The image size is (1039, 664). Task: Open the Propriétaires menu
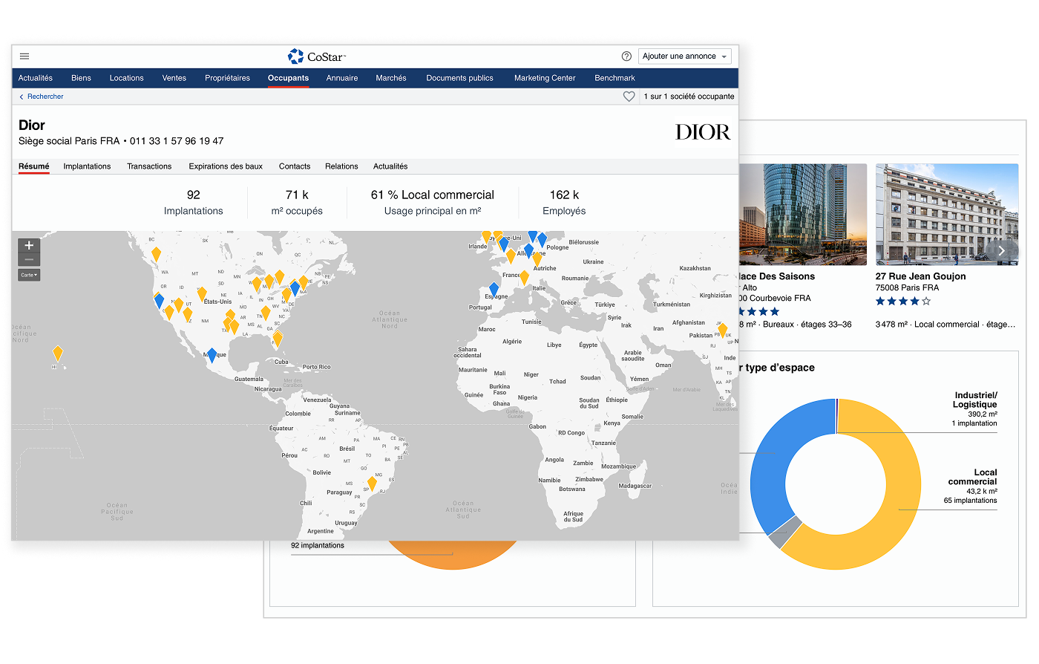click(x=227, y=78)
